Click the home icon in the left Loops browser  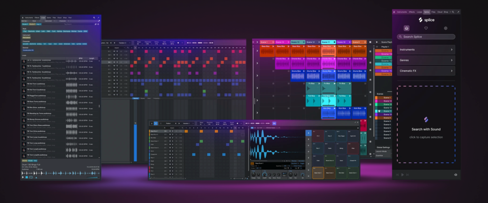click(x=23, y=18)
